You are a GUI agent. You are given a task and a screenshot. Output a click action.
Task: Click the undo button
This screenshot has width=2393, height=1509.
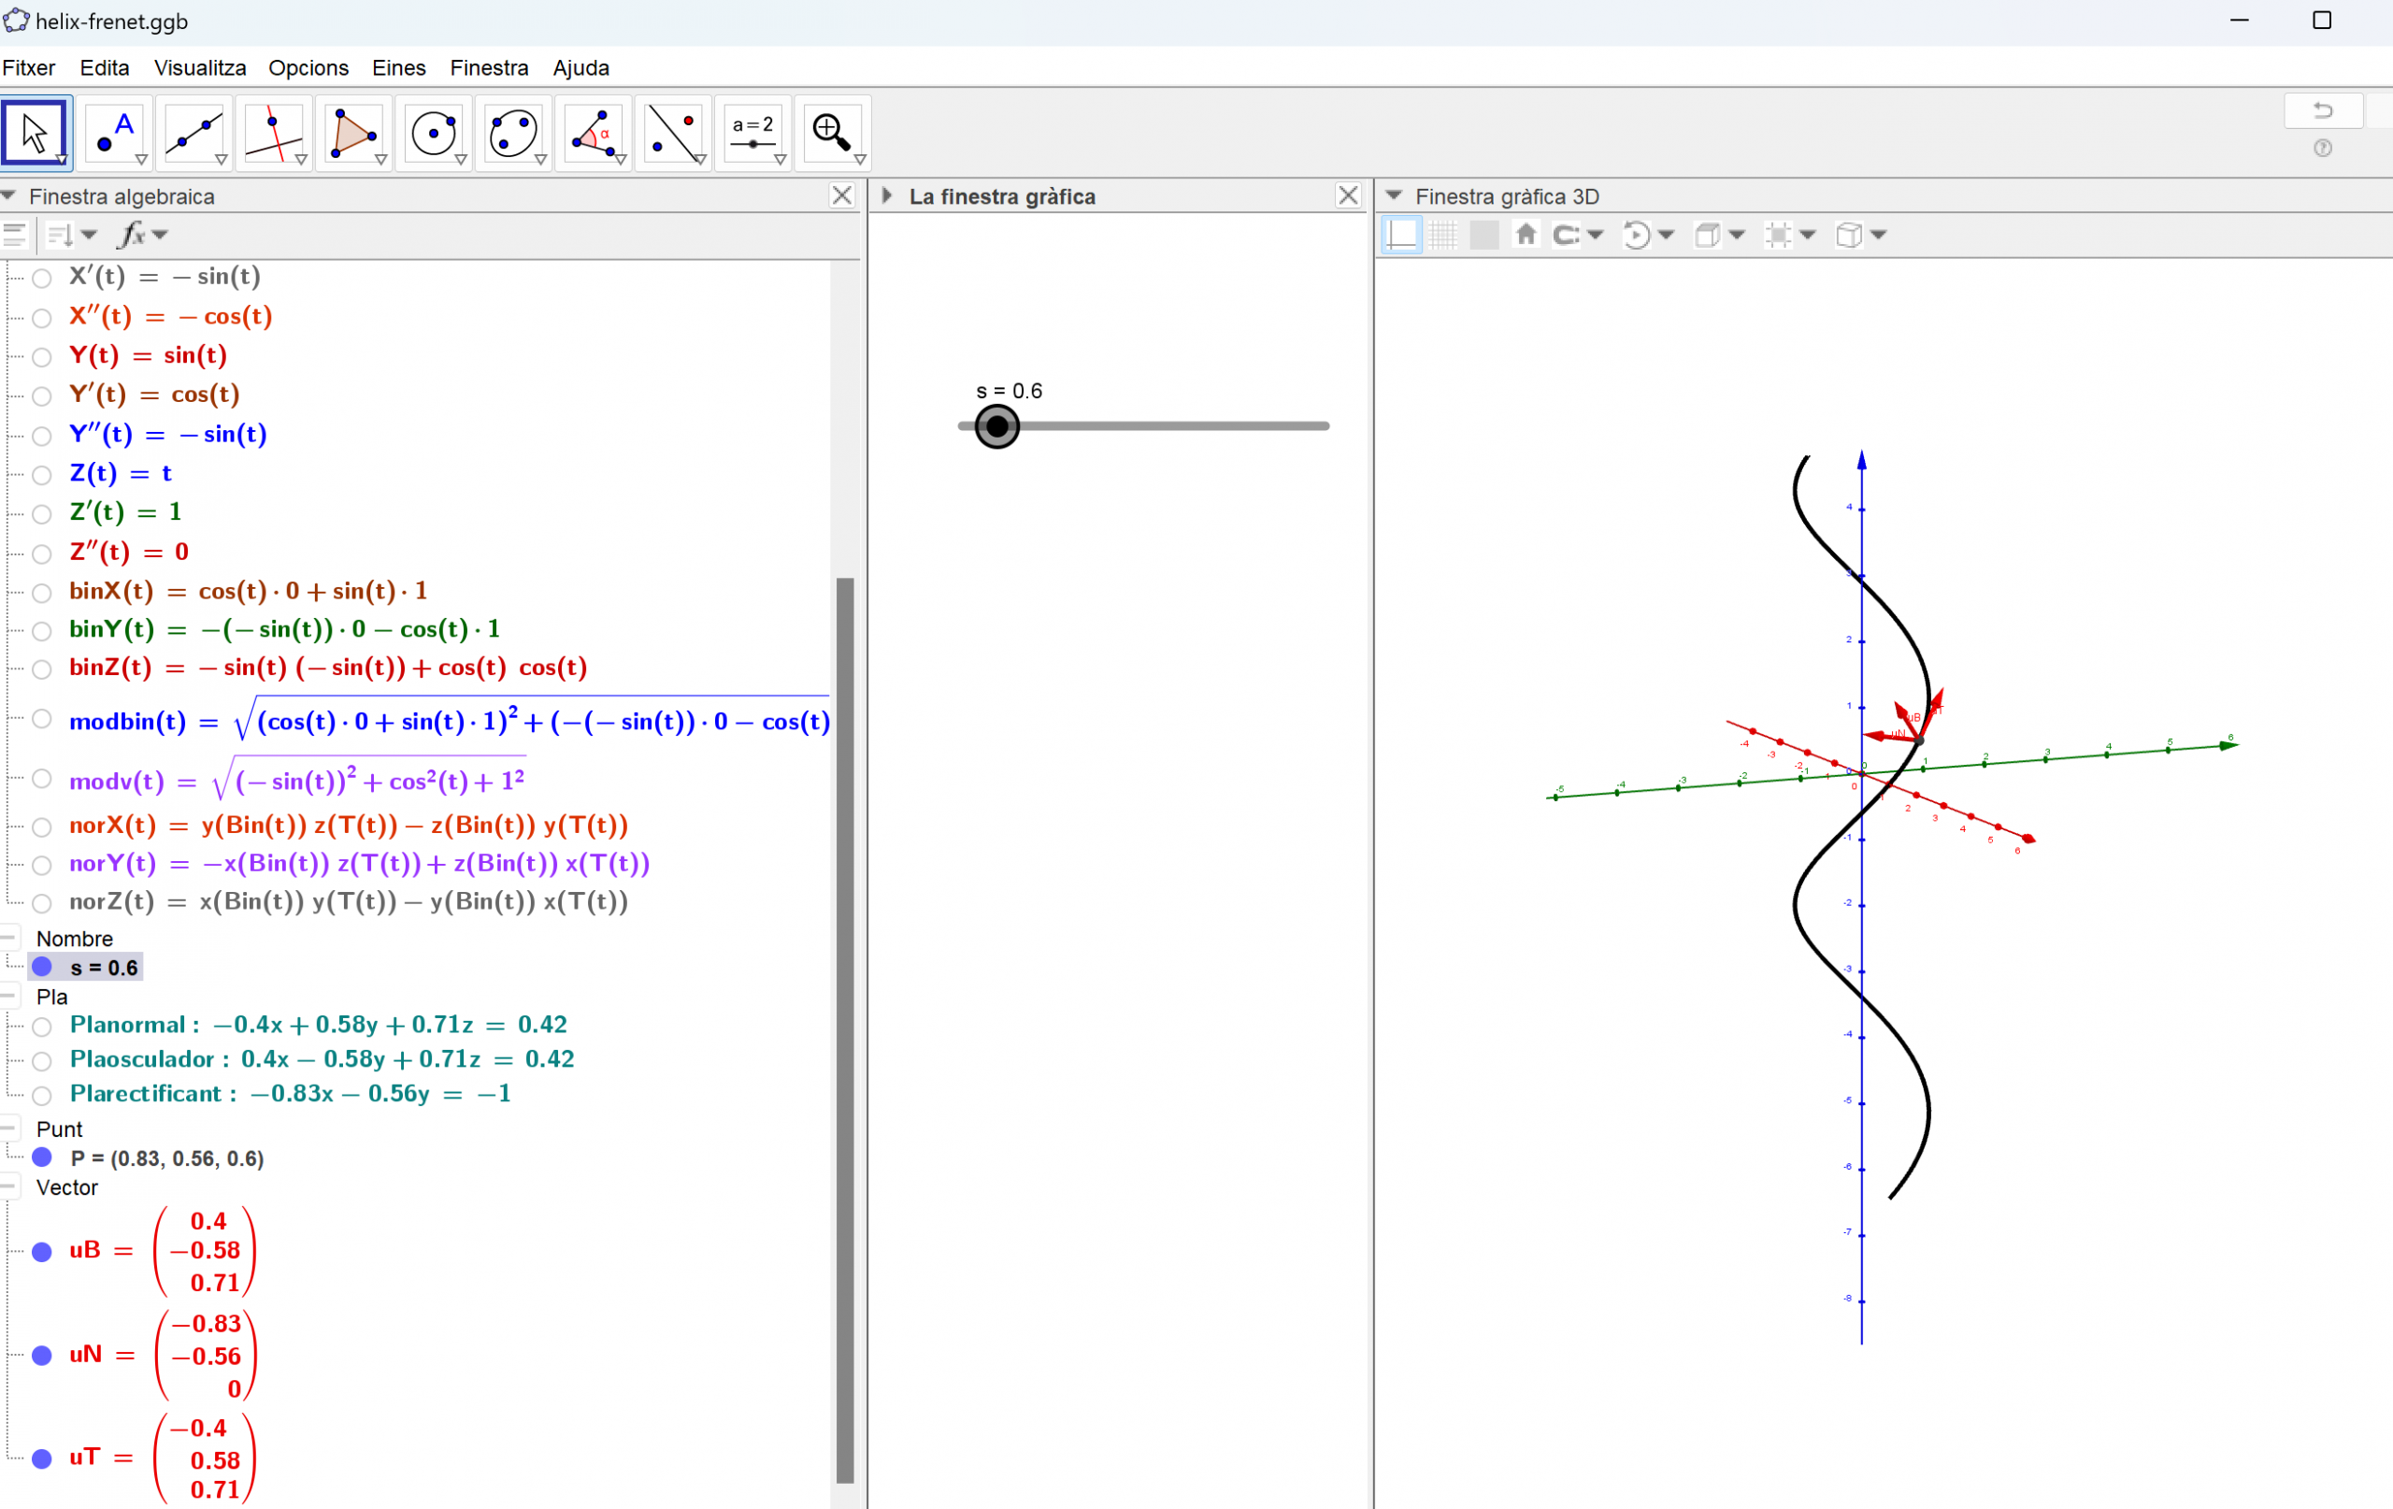pos(2323,110)
